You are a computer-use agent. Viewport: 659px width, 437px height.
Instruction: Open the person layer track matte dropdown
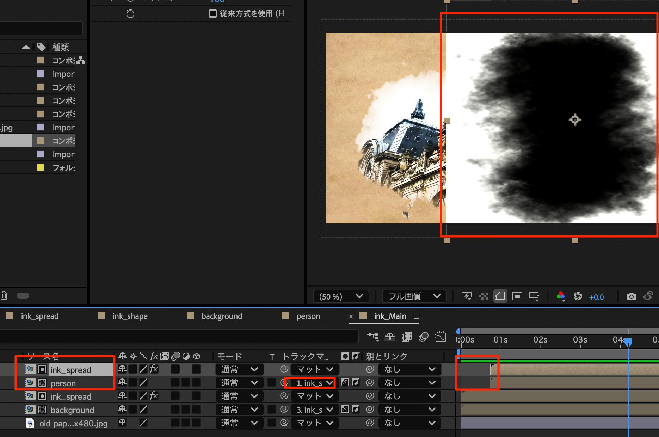[x=314, y=383]
